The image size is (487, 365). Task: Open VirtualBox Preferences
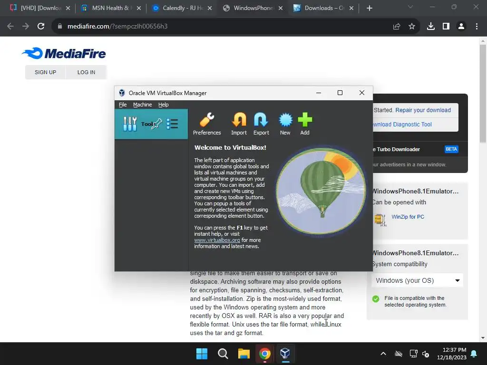207,124
